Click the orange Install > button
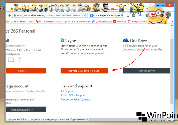 (26, 71)
